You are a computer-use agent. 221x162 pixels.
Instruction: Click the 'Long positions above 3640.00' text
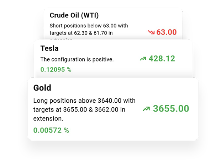(84, 101)
